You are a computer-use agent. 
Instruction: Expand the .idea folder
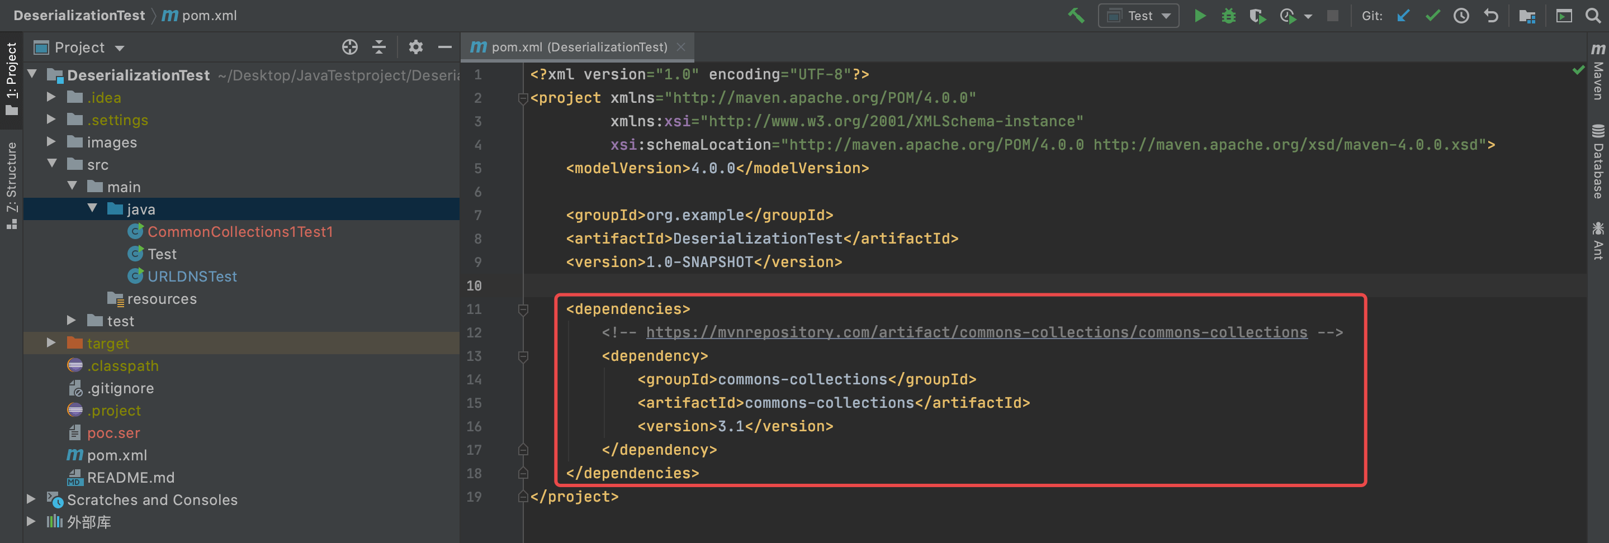[52, 97]
